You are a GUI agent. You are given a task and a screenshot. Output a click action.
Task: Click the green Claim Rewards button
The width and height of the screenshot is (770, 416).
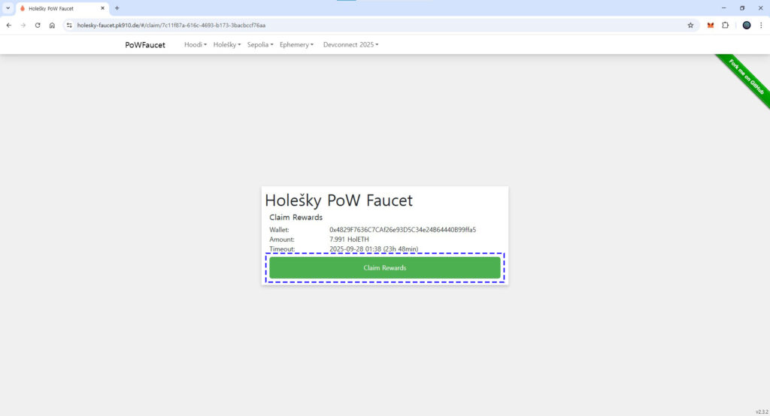384,268
